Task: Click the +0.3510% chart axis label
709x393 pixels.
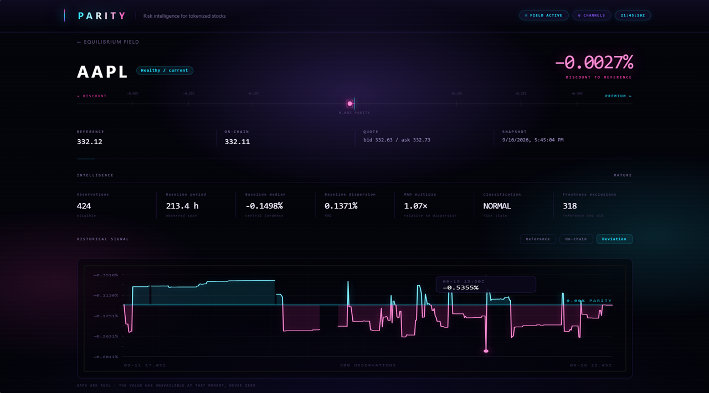Action: [106, 275]
